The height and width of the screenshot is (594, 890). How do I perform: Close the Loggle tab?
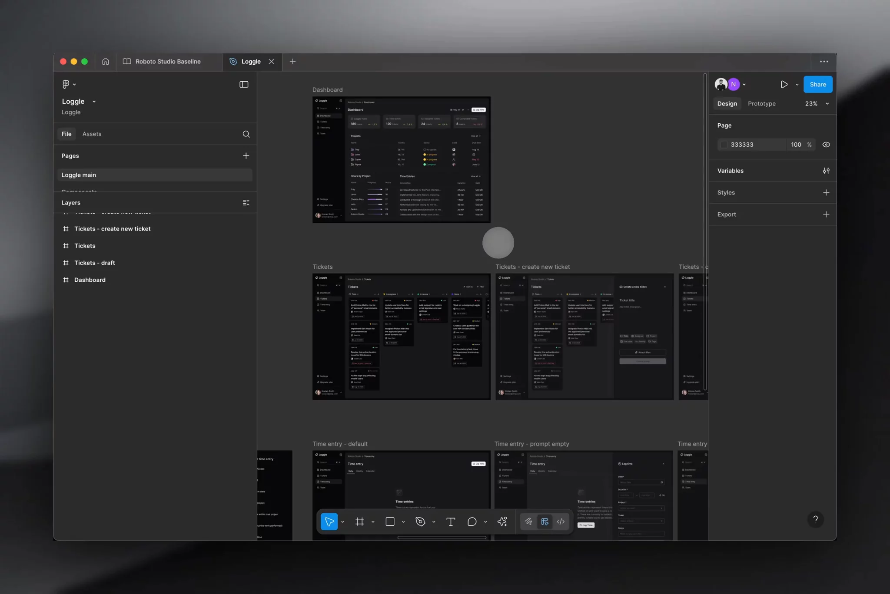[272, 62]
